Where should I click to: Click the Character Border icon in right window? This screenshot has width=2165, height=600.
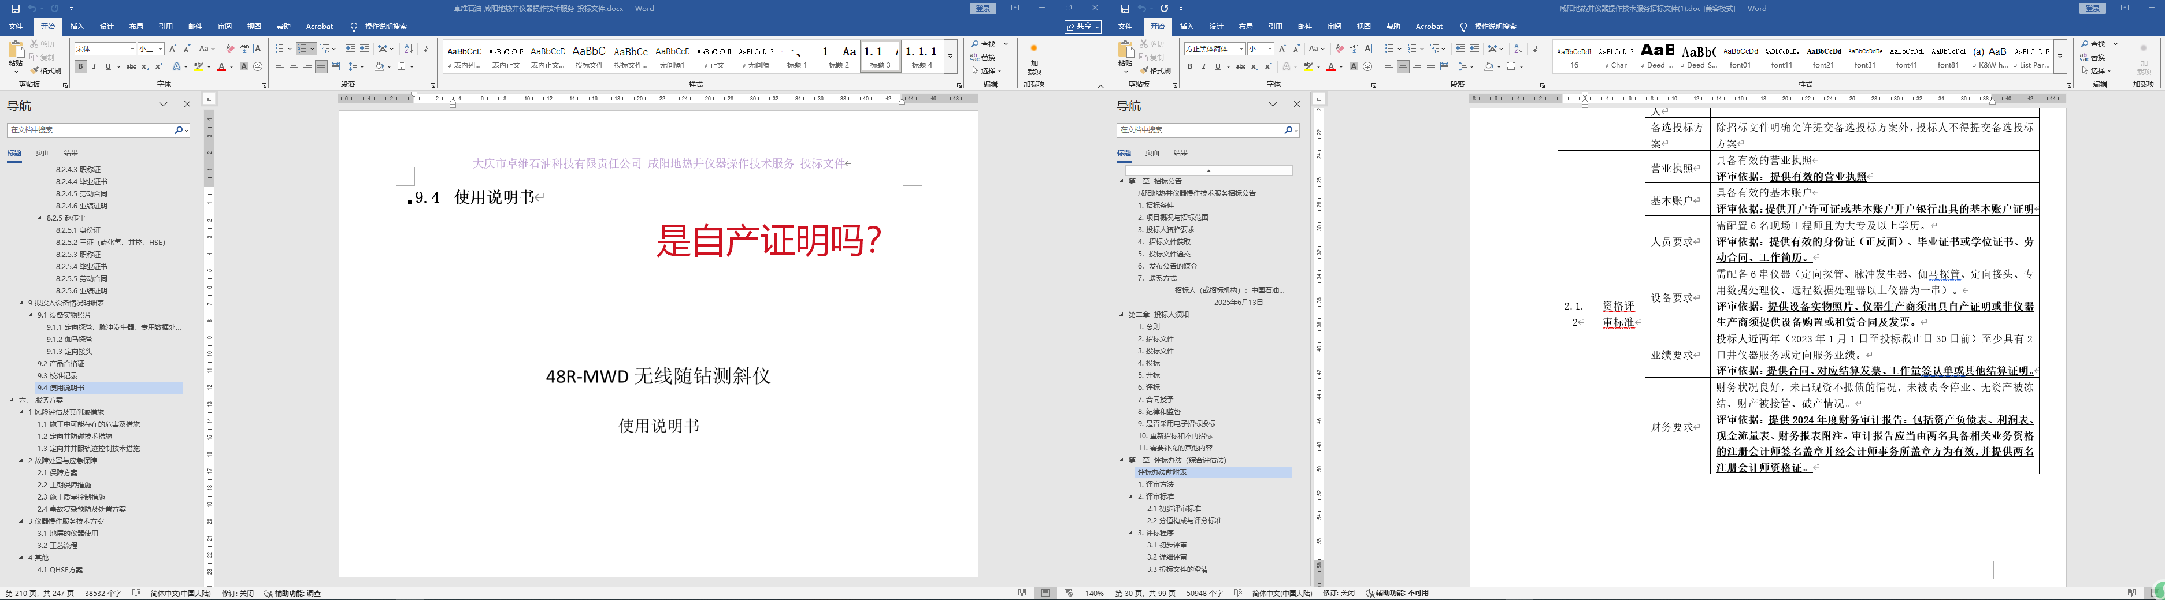[1367, 49]
